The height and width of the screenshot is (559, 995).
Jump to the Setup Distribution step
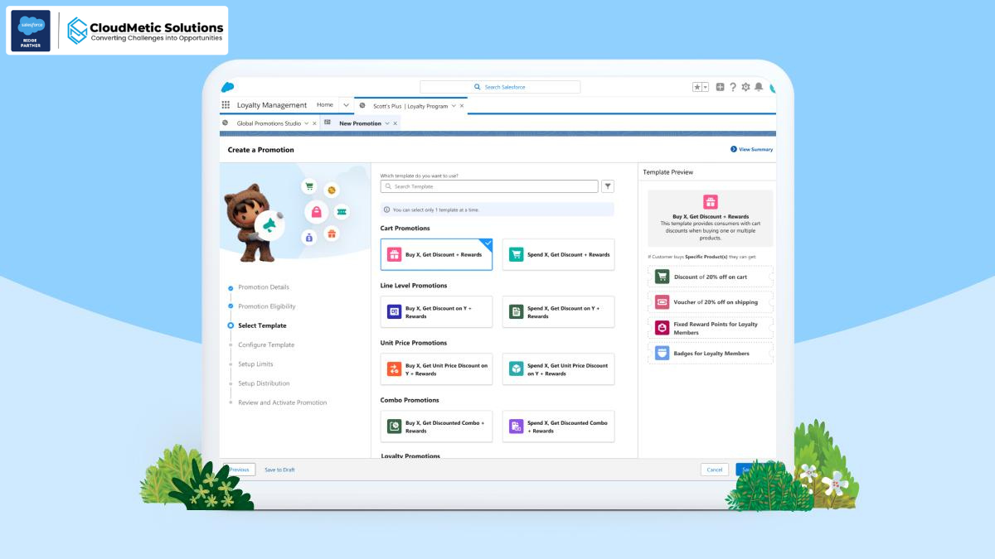(264, 383)
